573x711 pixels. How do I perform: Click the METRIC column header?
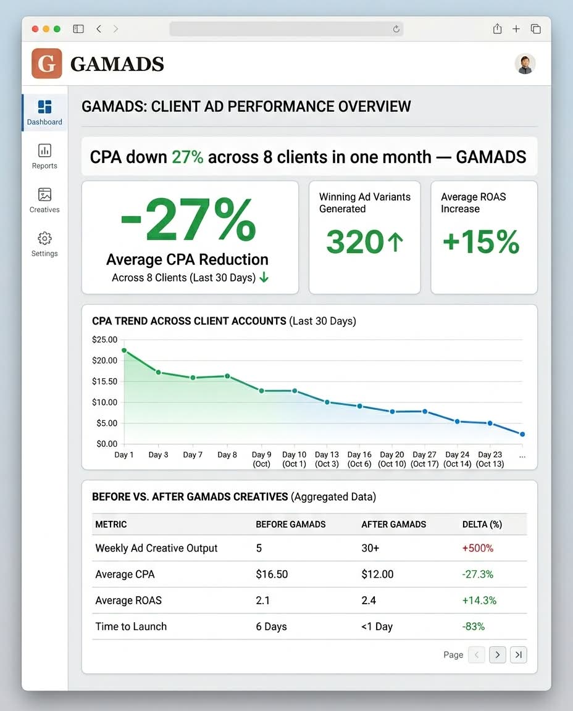coord(111,525)
